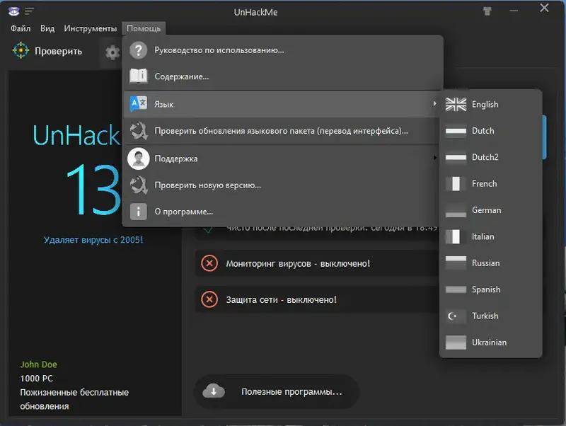This screenshot has height=426, width=566.
Task: Click the language translation icon beside Язык
Action: pos(139,103)
